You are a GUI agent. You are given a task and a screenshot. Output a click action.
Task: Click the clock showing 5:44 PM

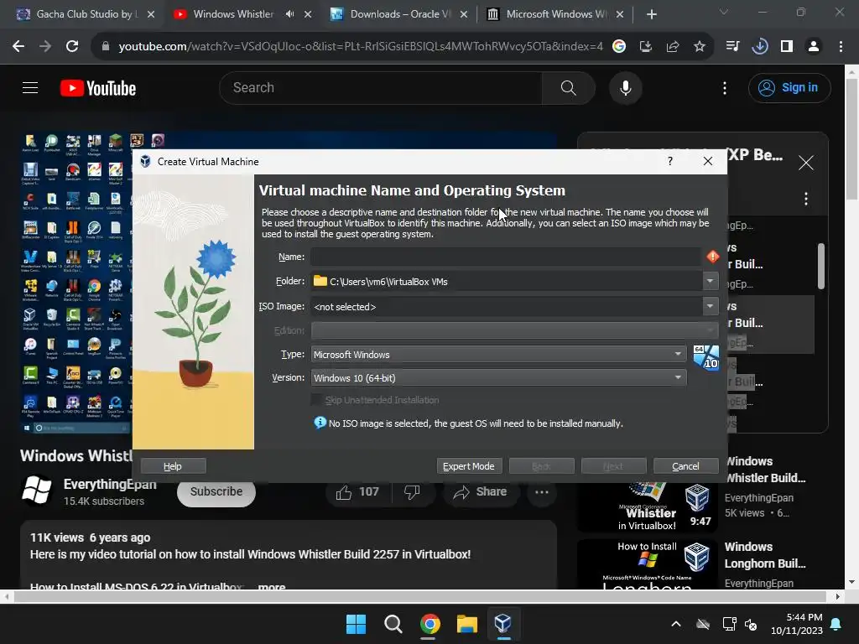click(x=797, y=624)
